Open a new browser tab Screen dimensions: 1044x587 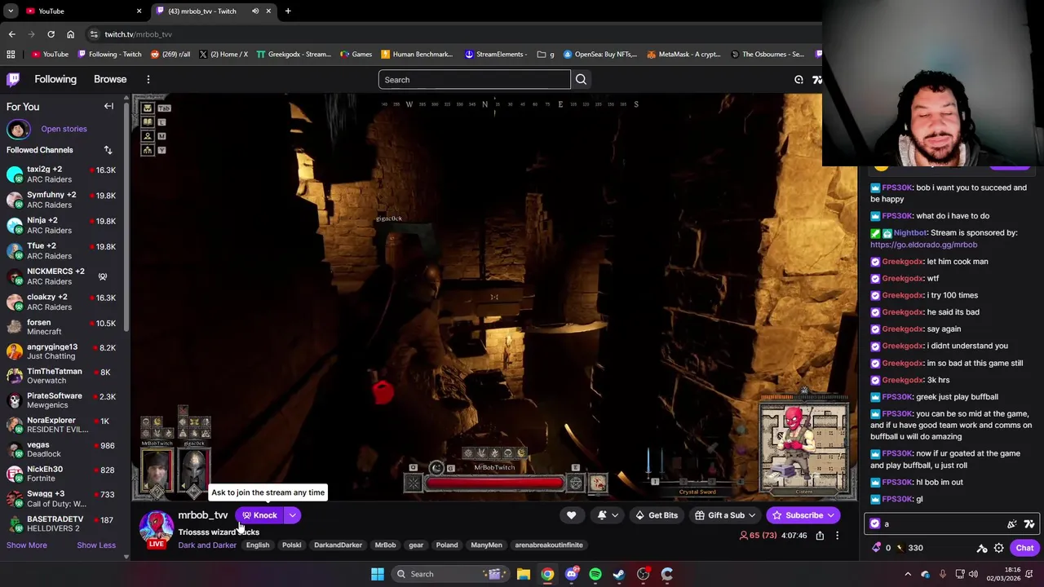click(288, 11)
